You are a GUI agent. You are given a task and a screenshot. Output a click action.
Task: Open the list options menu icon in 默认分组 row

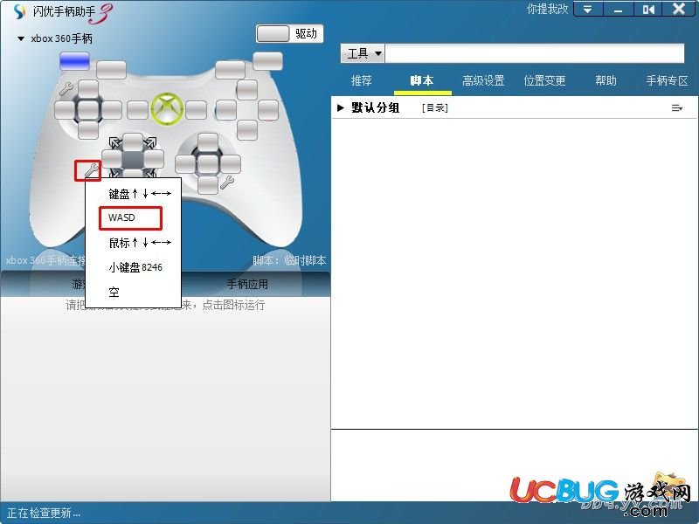[676, 107]
